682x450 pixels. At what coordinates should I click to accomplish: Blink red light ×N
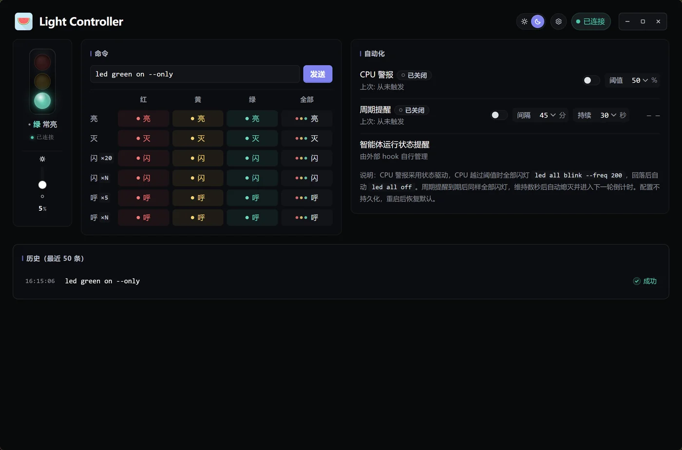point(143,178)
